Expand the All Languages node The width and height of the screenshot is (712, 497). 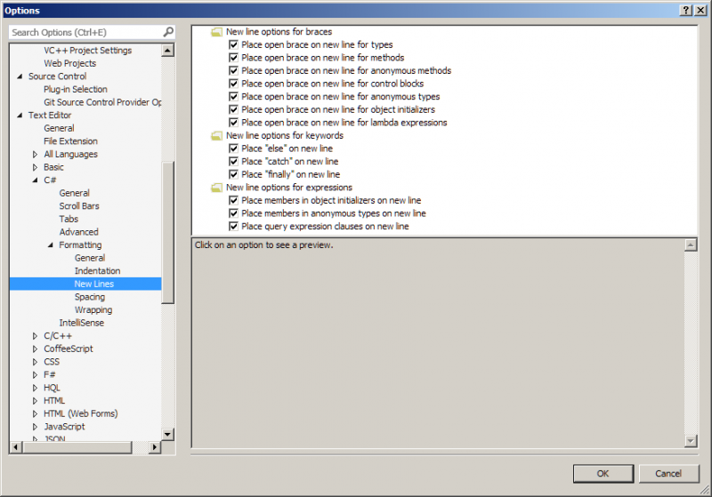(36, 154)
